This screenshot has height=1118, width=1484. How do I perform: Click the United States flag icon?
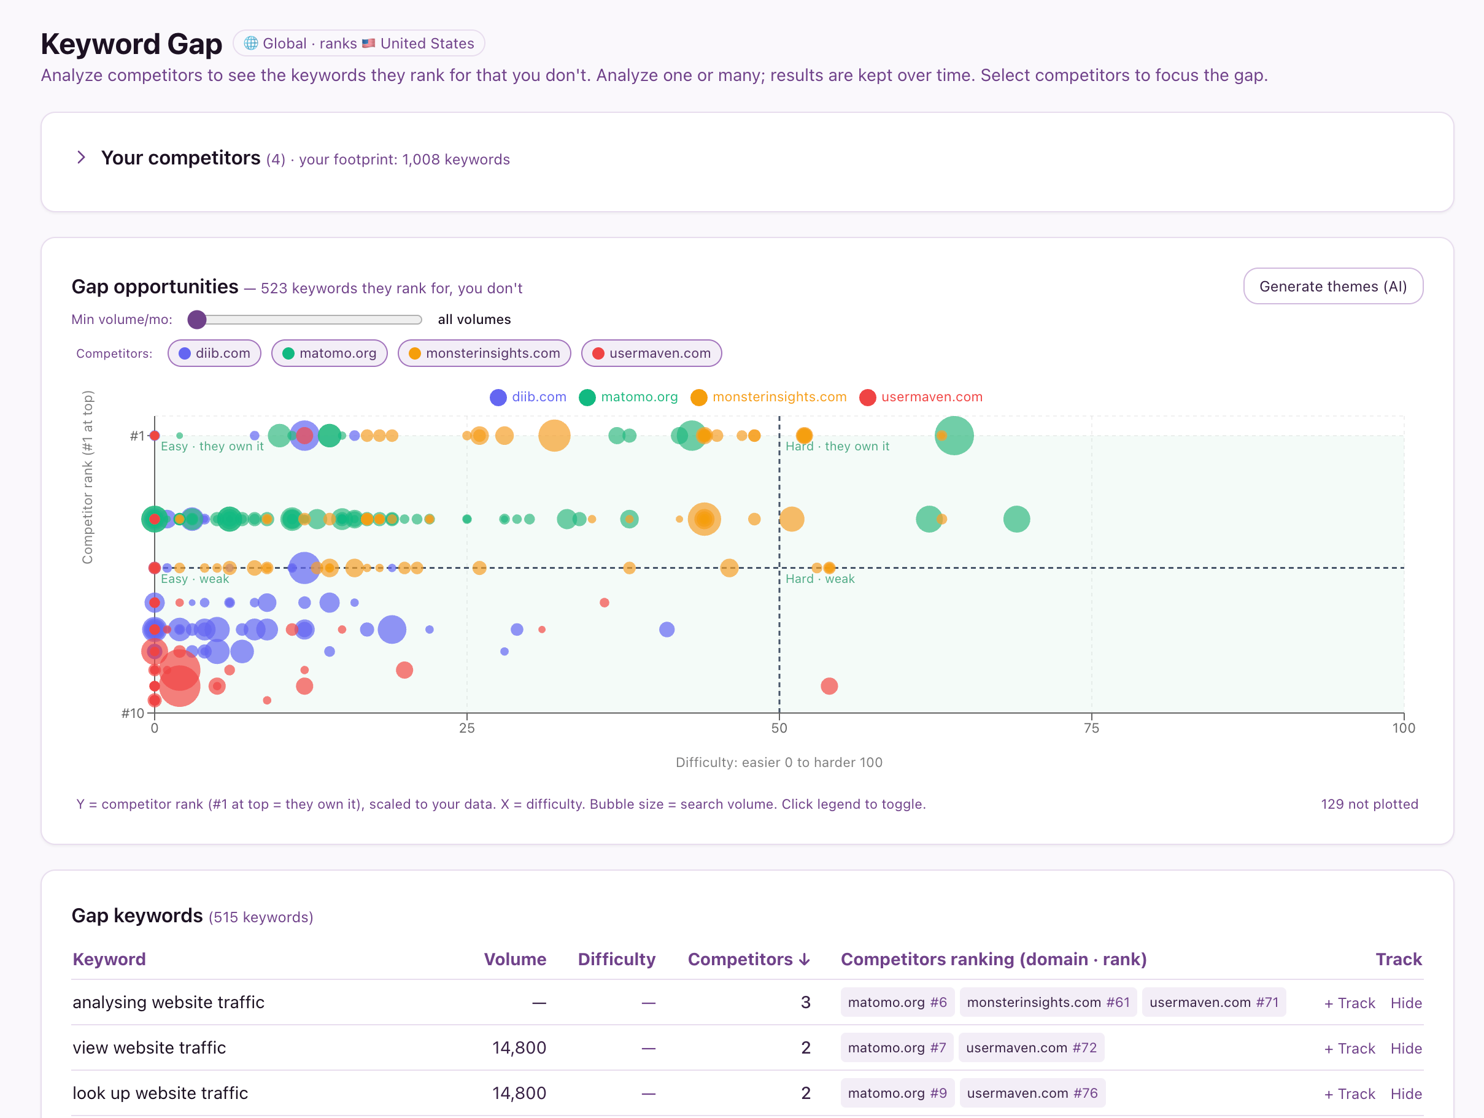pyautogui.click(x=368, y=44)
